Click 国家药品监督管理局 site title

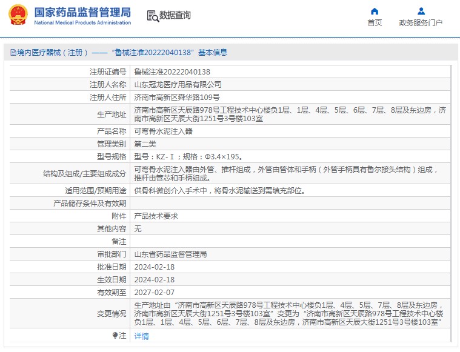[82, 13]
